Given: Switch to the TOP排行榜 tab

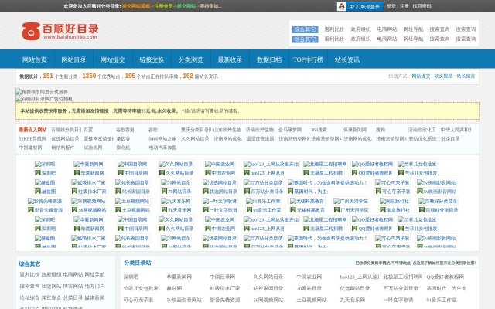Looking at the screenshot, I should (x=307, y=59).
